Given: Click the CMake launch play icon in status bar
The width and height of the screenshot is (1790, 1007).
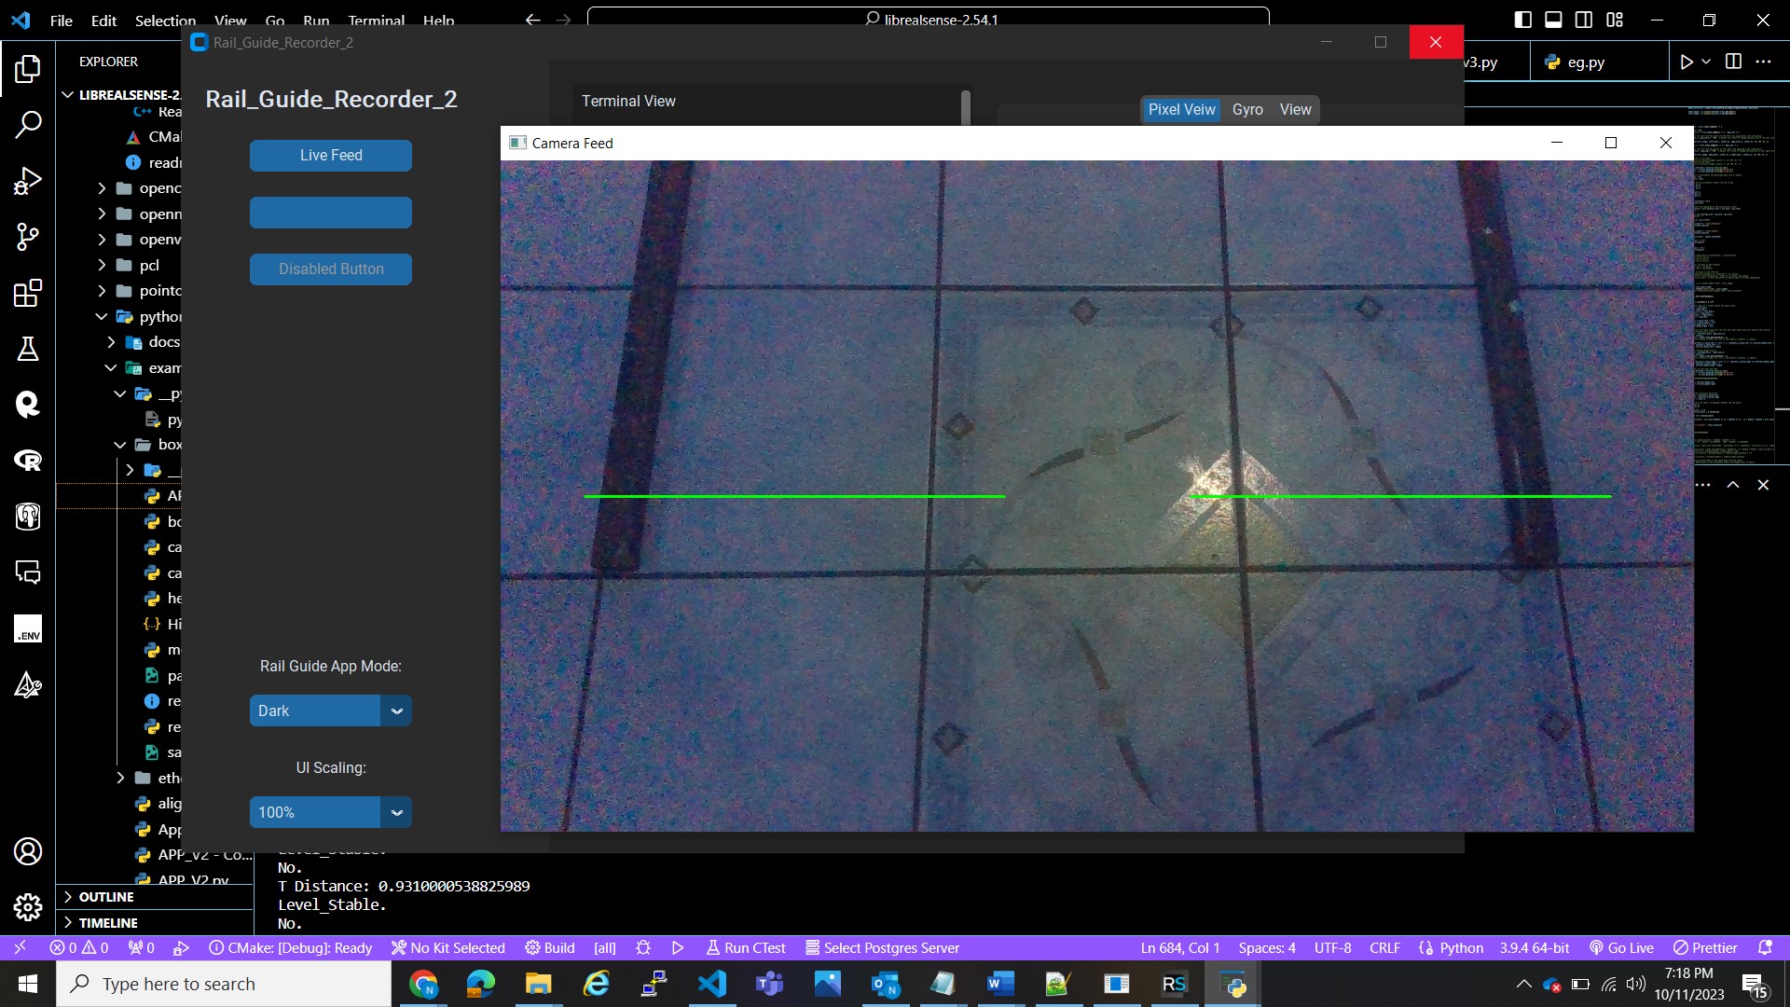Looking at the screenshot, I should 678,947.
